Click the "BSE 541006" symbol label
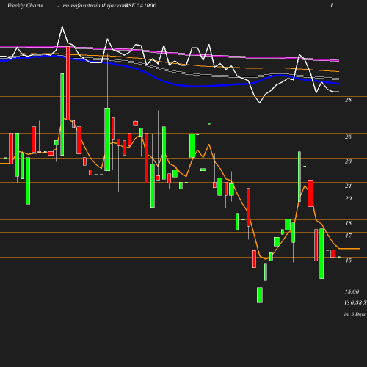The width and height of the screenshot is (367, 367). [x=141, y=5]
